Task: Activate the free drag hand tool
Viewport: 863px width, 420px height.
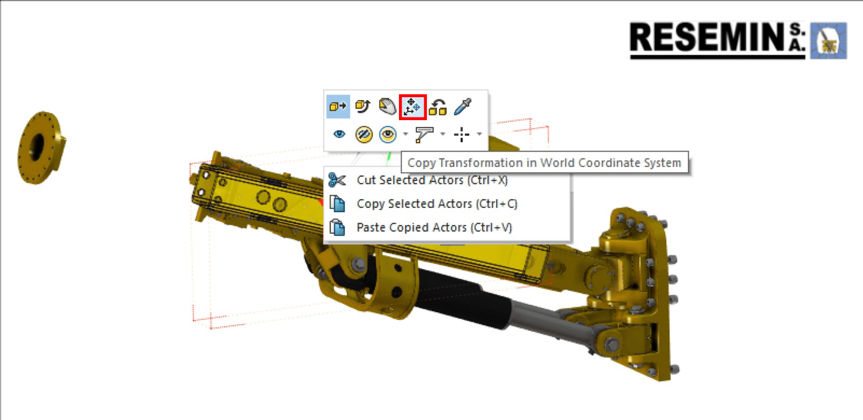Action: point(388,107)
